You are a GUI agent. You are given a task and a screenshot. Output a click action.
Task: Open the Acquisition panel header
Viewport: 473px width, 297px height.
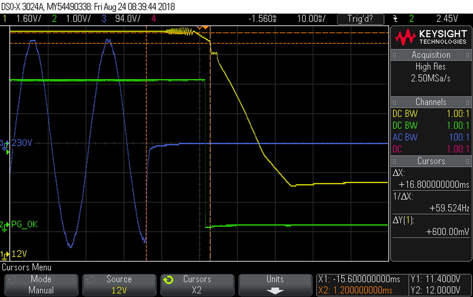click(431, 55)
